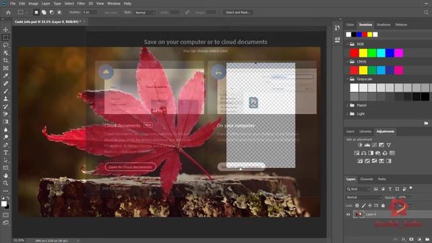Select the Lasso tool
The width and height of the screenshot is (432, 243).
tap(5, 45)
